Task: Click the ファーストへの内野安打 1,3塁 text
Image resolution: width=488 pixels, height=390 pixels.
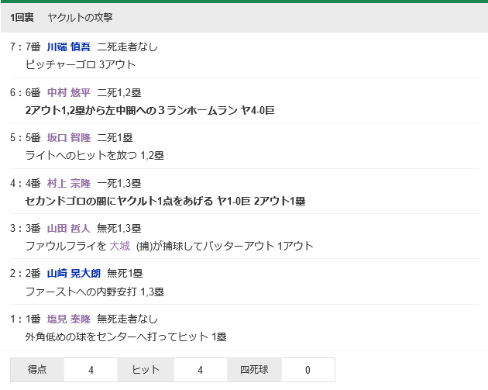Action: tap(95, 292)
